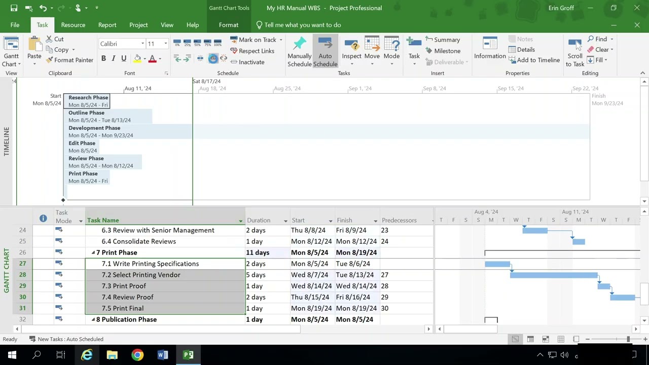Switch to the Project tab
This screenshot has width=649, height=365.
(138, 25)
